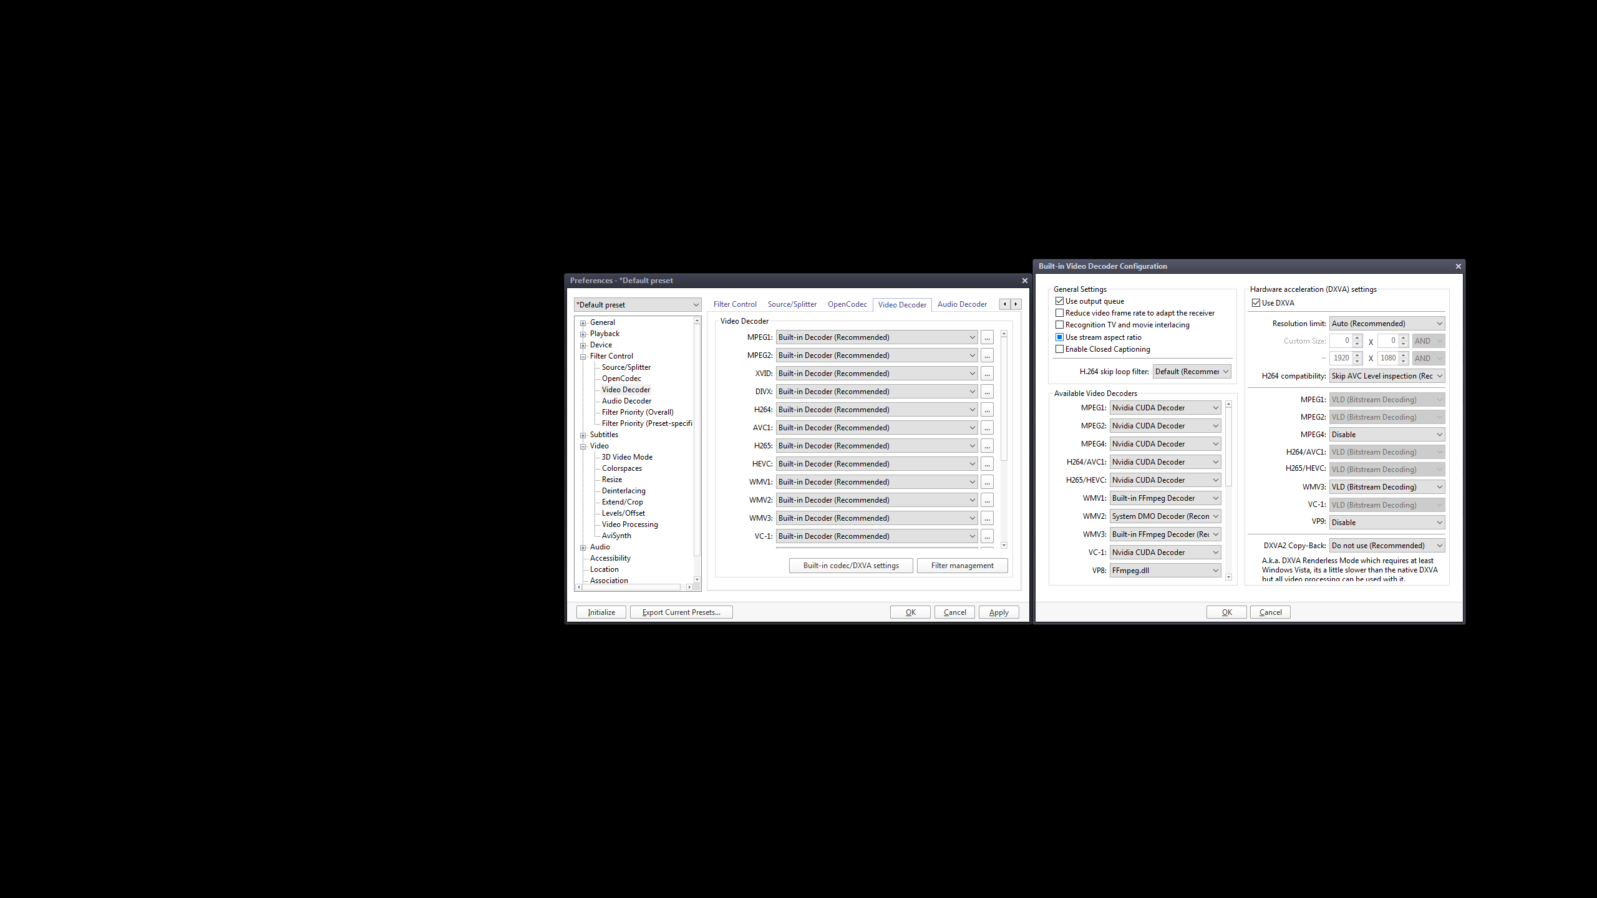Click Apply button in Preferences
Viewport: 1597px width, 898px height.
coord(999,612)
